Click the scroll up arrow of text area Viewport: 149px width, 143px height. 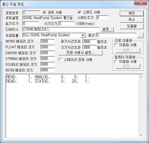coord(141,77)
